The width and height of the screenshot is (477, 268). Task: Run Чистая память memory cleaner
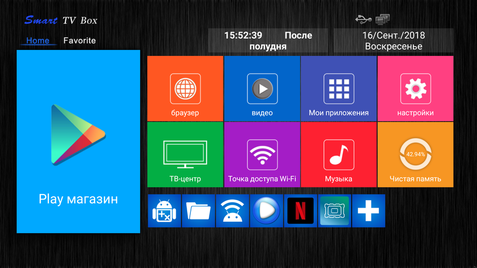click(x=415, y=154)
